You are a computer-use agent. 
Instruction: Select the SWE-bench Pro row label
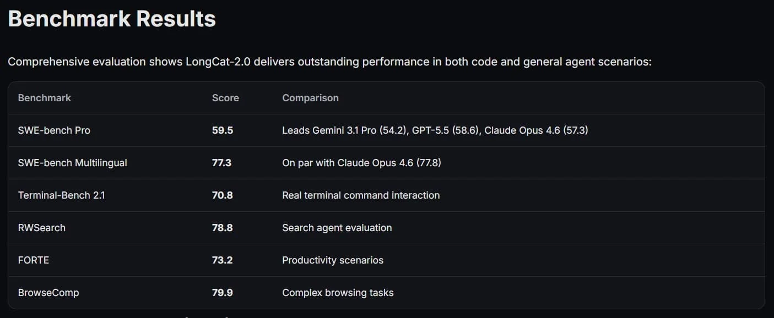pos(54,130)
